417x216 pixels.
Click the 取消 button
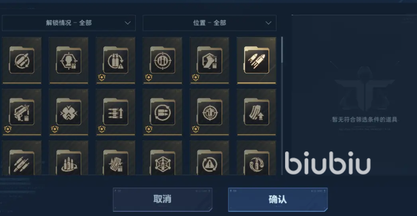pos(162,199)
